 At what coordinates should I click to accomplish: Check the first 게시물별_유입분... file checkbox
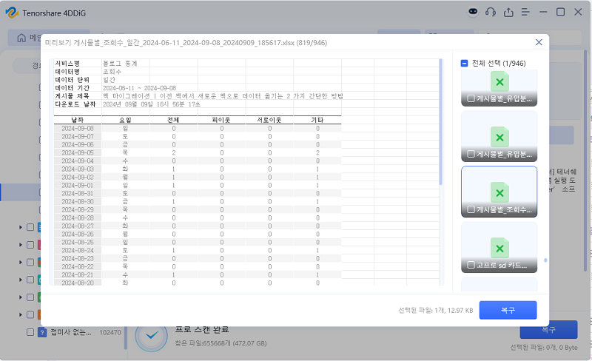(471, 98)
